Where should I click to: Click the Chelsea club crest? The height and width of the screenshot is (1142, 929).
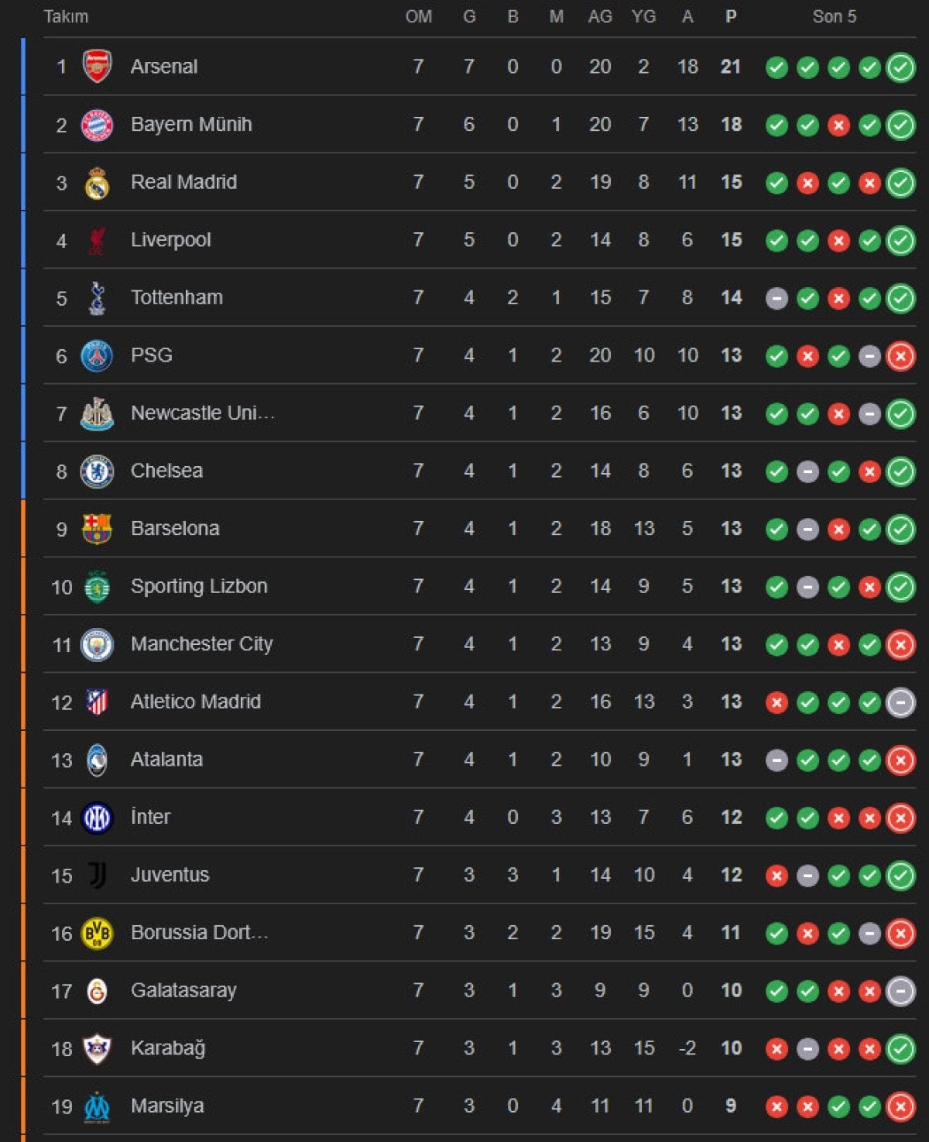click(97, 471)
